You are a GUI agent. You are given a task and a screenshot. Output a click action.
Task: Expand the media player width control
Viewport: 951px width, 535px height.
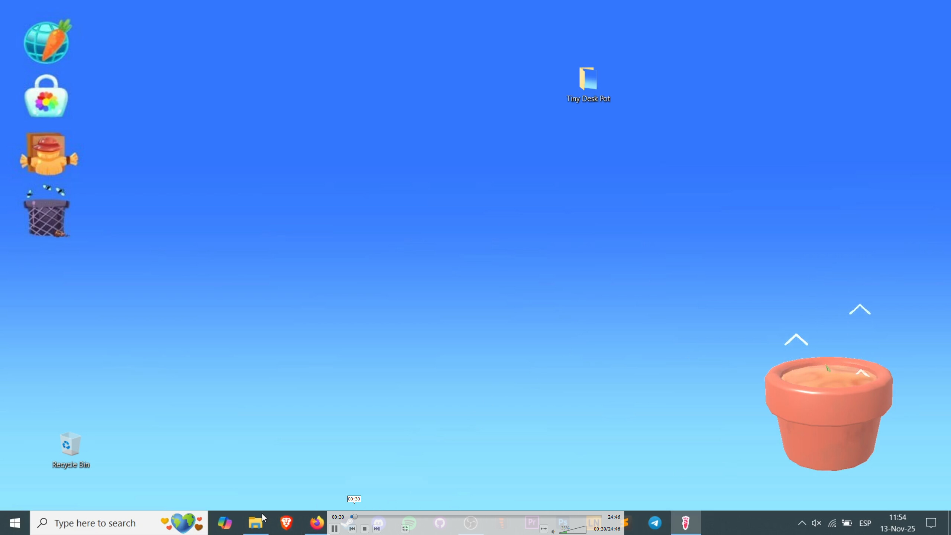coord(543,528)
